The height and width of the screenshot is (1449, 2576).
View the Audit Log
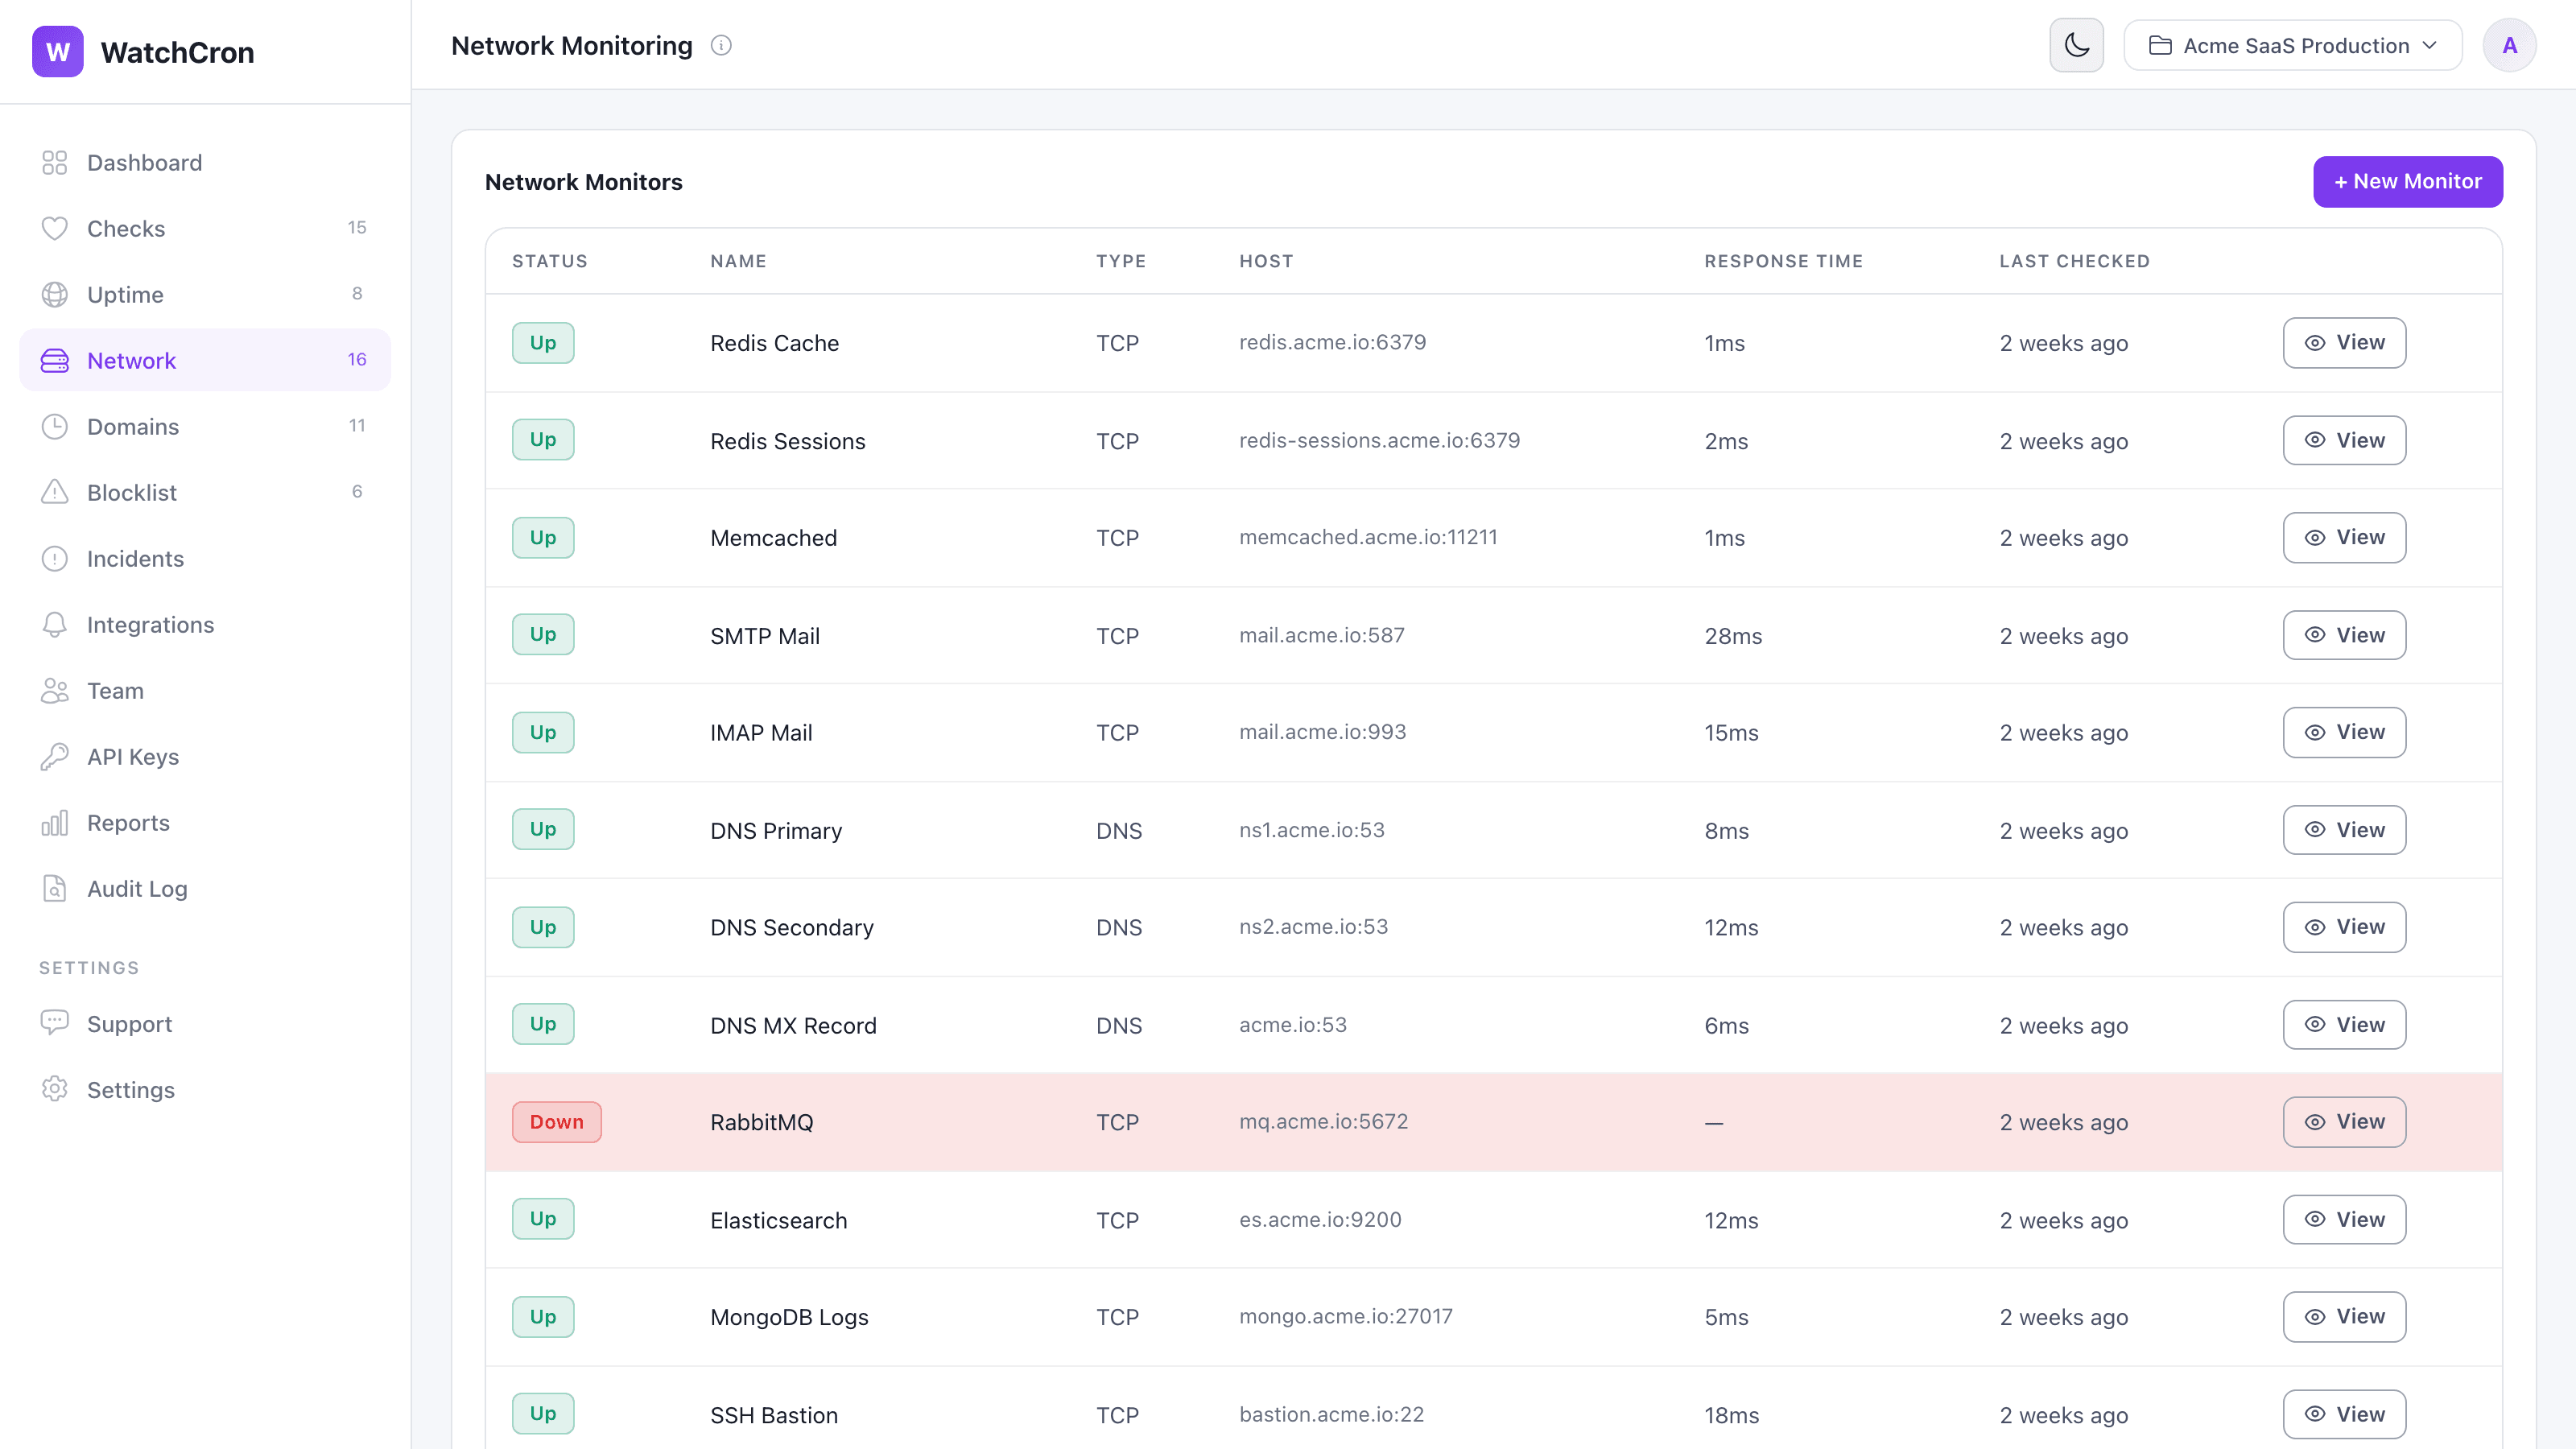pyautogui.click(x=205, y=889)
